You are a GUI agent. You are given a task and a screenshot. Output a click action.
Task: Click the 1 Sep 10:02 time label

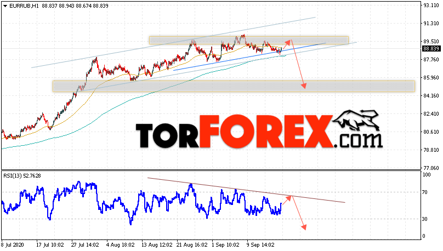point(225,245)
